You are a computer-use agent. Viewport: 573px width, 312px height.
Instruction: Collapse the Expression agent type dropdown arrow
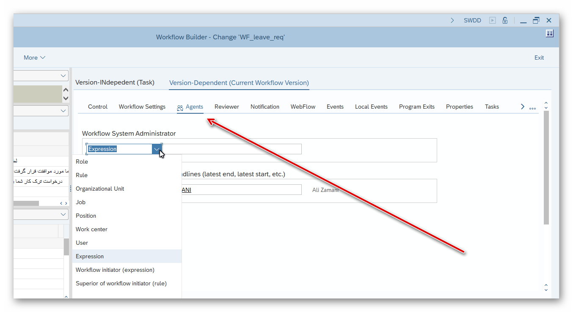coord(157,149)
